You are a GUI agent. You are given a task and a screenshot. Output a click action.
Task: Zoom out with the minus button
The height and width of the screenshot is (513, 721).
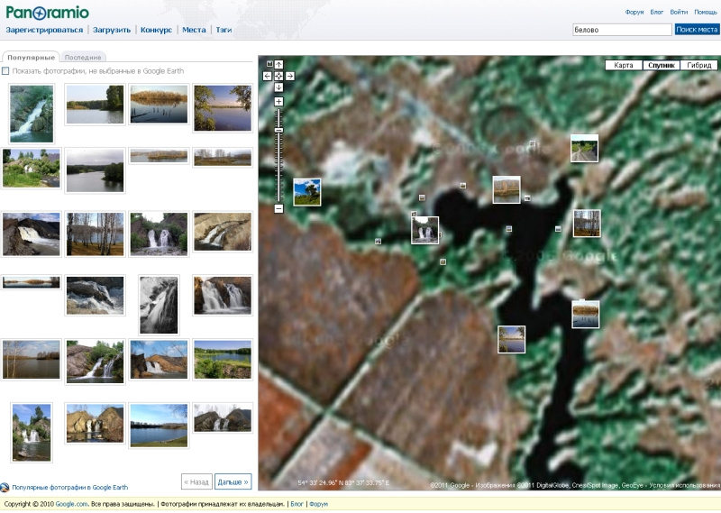[278, 208]
